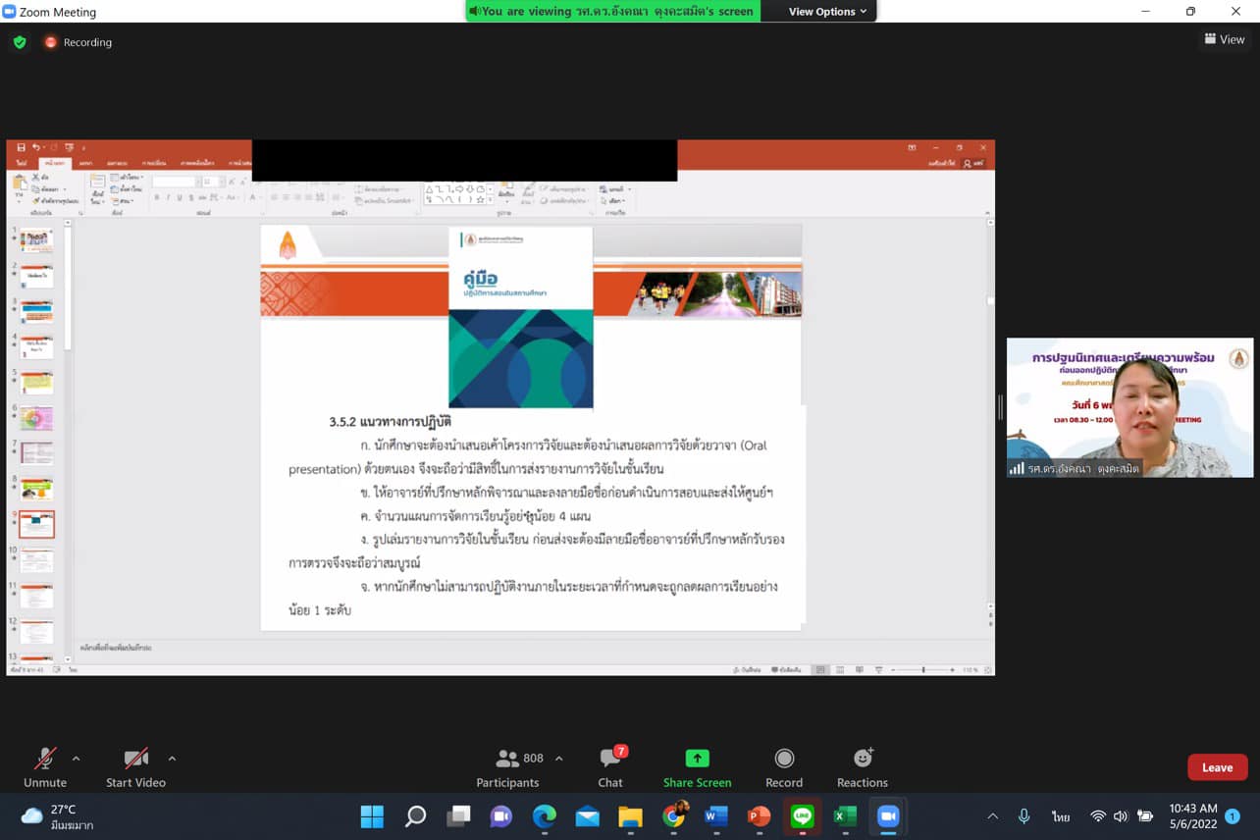Expand video options arrow next to Start Video

pyautogui.click(x=172, y=759)
